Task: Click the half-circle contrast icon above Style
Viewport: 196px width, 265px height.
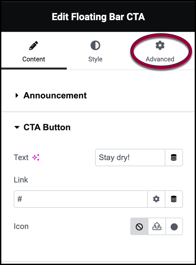Action: pos(95,46)
